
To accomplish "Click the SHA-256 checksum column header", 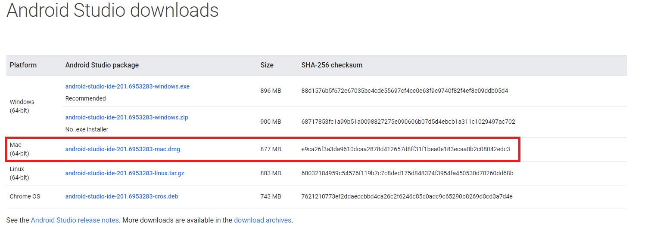I will (x=332, y=65).
